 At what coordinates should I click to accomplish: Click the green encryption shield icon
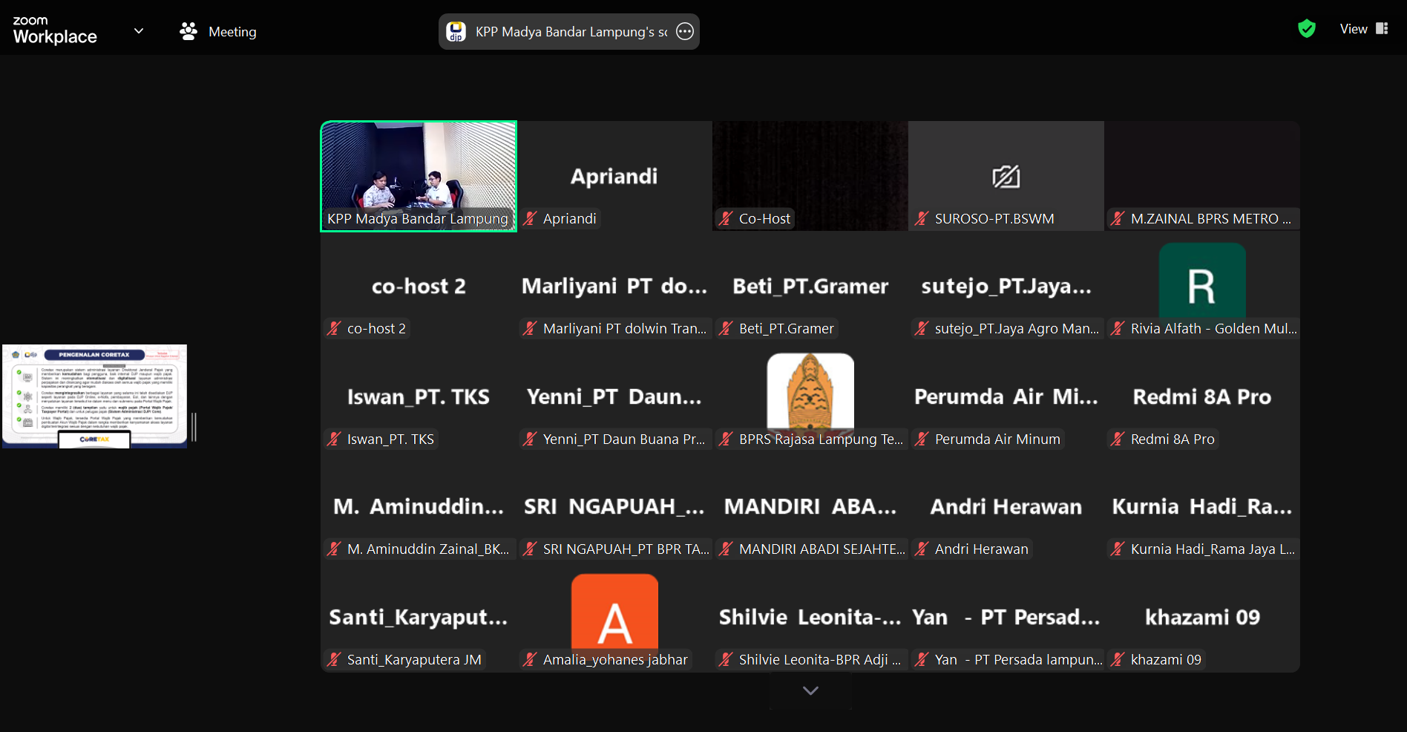tap(1306, 29)
